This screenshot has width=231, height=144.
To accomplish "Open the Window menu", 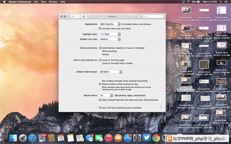I will tap(53, 2).
